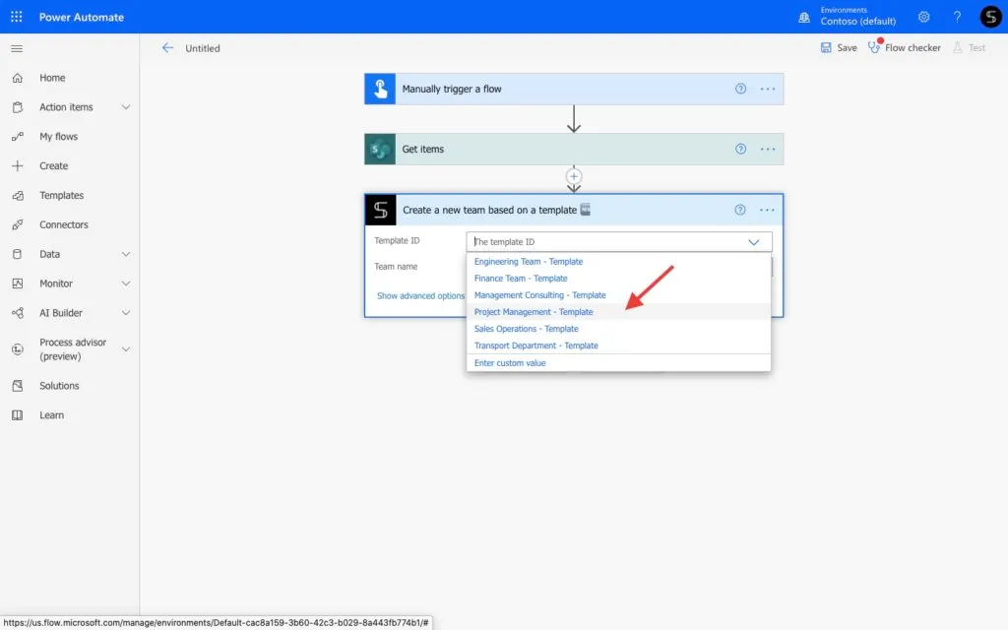Click the Get items step title
Viewport: 1008px width, 630px height.
[x=423, y=150]
